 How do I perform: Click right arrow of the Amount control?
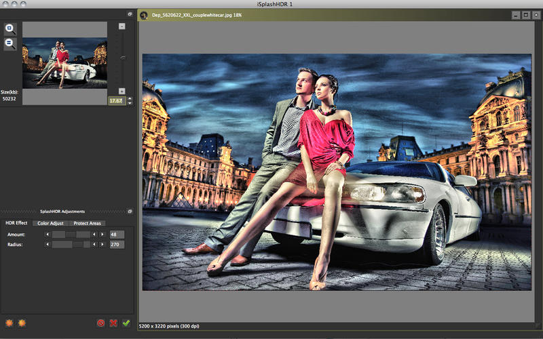pyautogui.click(x=102, y=235)
